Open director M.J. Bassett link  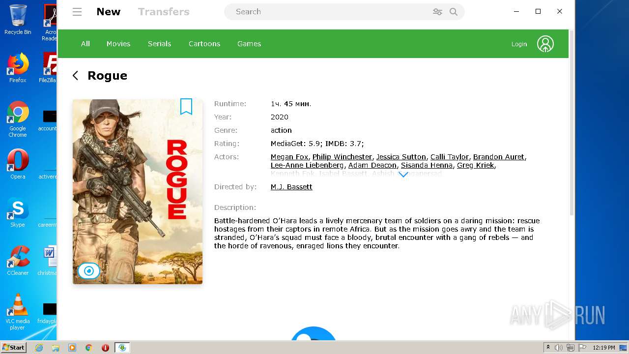(291, 187)
